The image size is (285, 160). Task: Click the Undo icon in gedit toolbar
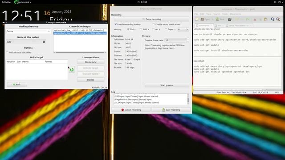point(237,19)
